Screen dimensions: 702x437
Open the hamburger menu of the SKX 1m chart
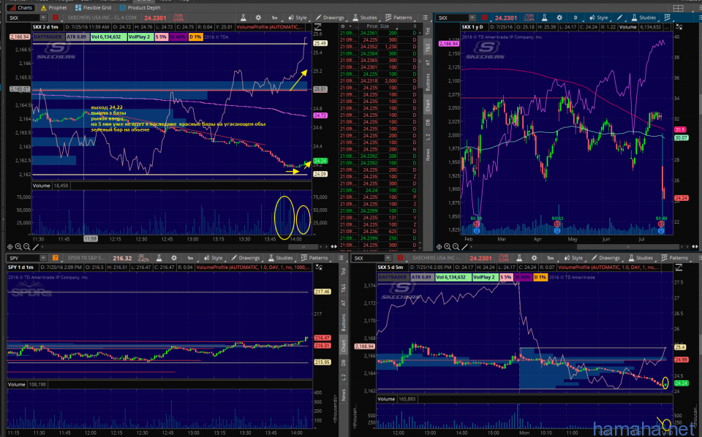(x=425, y=18)
